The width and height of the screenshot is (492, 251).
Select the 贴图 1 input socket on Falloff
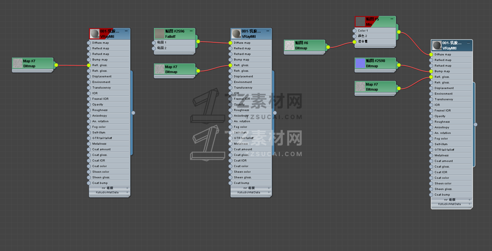[x=154, y=43]
